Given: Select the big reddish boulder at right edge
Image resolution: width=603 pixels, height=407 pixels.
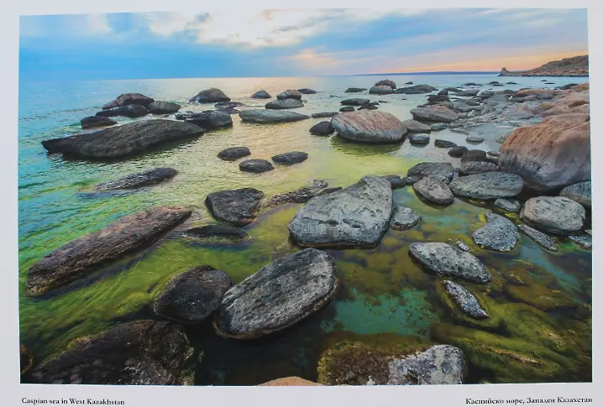Looking at the screenshot, I should [x=548, y=152].
